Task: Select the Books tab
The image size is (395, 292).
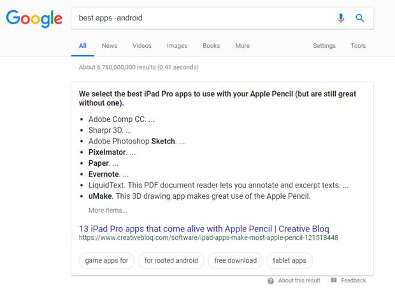Action: click(x=212, y=46)
